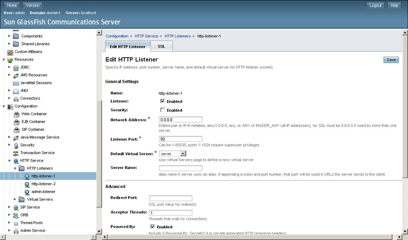Image resolution: width=408 pixels, height=240 pixels.
Task: Click the EJB Container icon
Action: (x=17, y=122)
